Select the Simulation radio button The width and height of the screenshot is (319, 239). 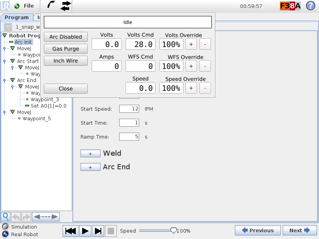(5, 226)
